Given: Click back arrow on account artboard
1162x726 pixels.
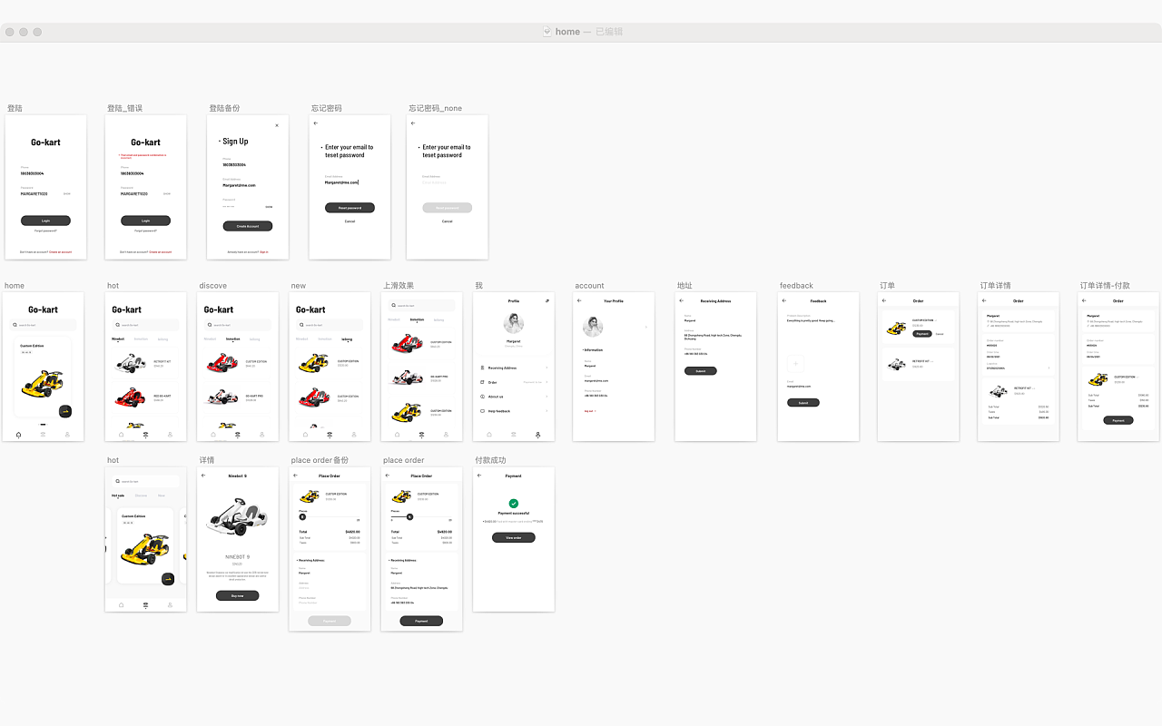Looking at the screenshot, I should 579,300.
